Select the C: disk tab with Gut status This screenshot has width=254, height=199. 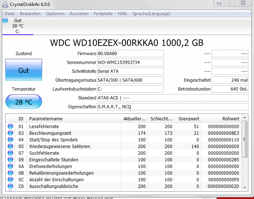[x=18, y=26]
